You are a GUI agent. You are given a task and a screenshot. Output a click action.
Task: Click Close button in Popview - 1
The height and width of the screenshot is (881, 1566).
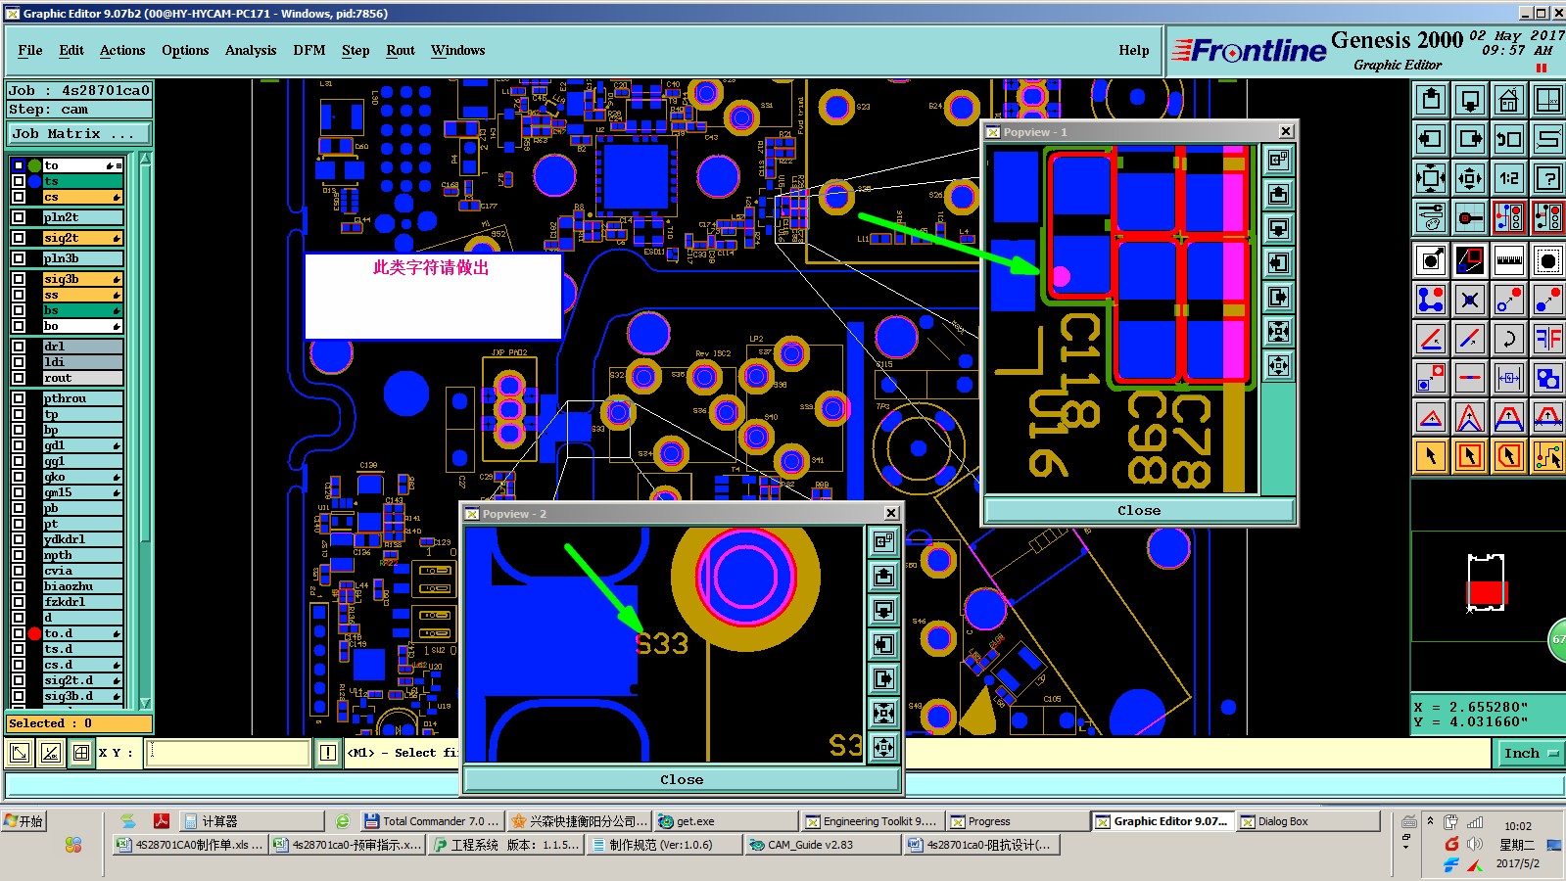pyautogui.click(x=1139, y=510)
